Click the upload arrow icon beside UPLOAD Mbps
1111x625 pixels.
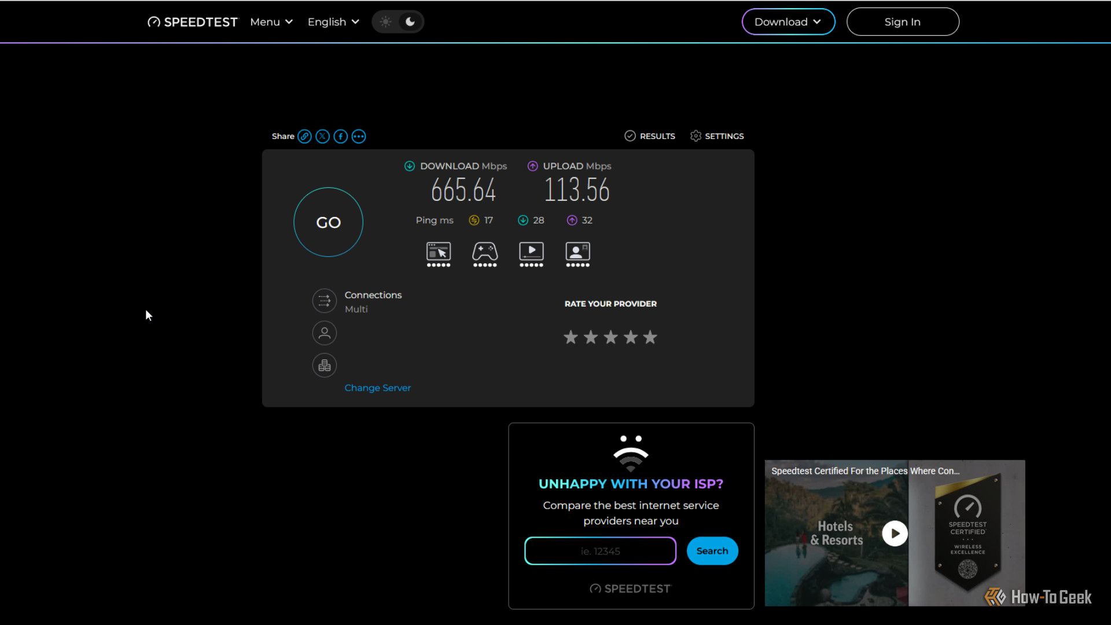click(x=532, y=166)
